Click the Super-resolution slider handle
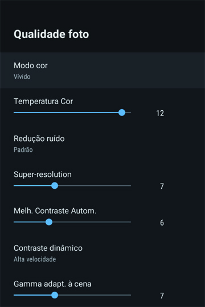The width and height of the screenshot is (205, 307). [55, 185]
